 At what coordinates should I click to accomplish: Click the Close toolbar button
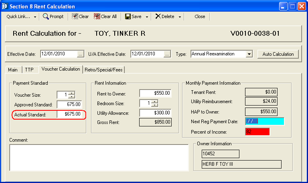pyautogui.click(x=200, y=17)
